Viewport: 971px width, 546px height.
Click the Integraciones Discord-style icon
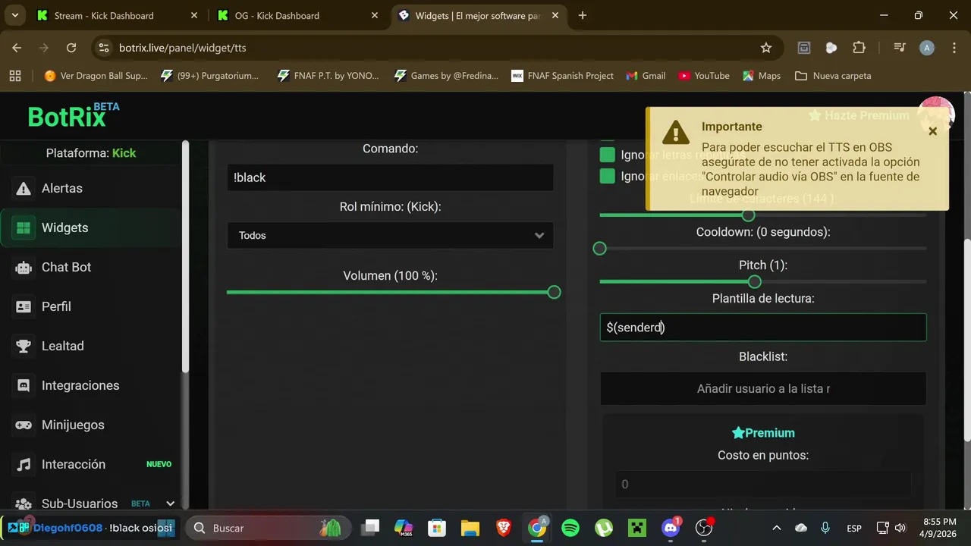pyautogui.click(x=24, y=385)
